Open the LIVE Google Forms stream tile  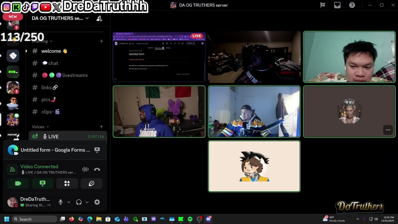point(159,57)
